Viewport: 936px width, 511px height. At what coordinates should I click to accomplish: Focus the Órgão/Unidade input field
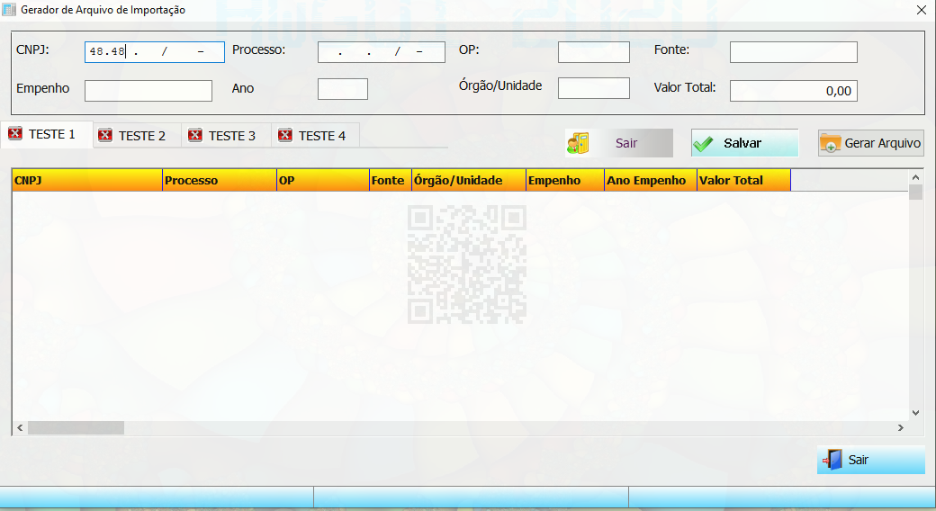[x=594, y=88]
